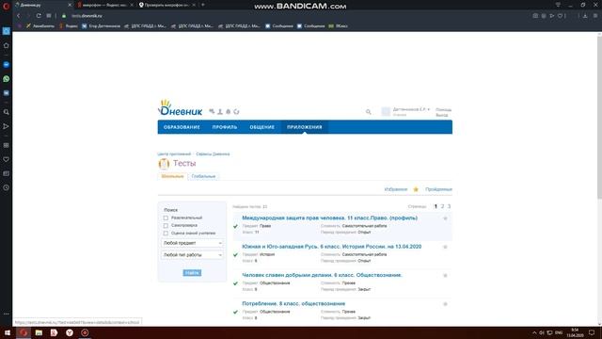
Task: Click the refresh-style icon in Дневник header
Action: click(236, 111)
